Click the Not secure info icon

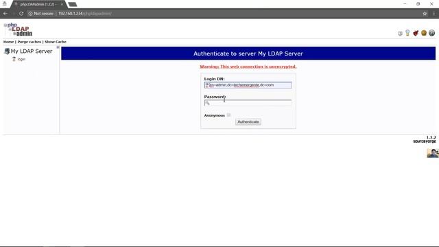tap(30, 14)
